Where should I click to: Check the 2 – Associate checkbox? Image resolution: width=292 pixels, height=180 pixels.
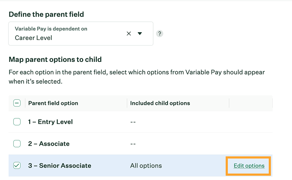tap(17, 143)
